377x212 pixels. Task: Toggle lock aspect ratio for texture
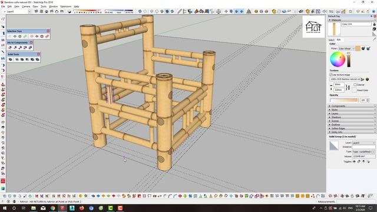point(348,88)
